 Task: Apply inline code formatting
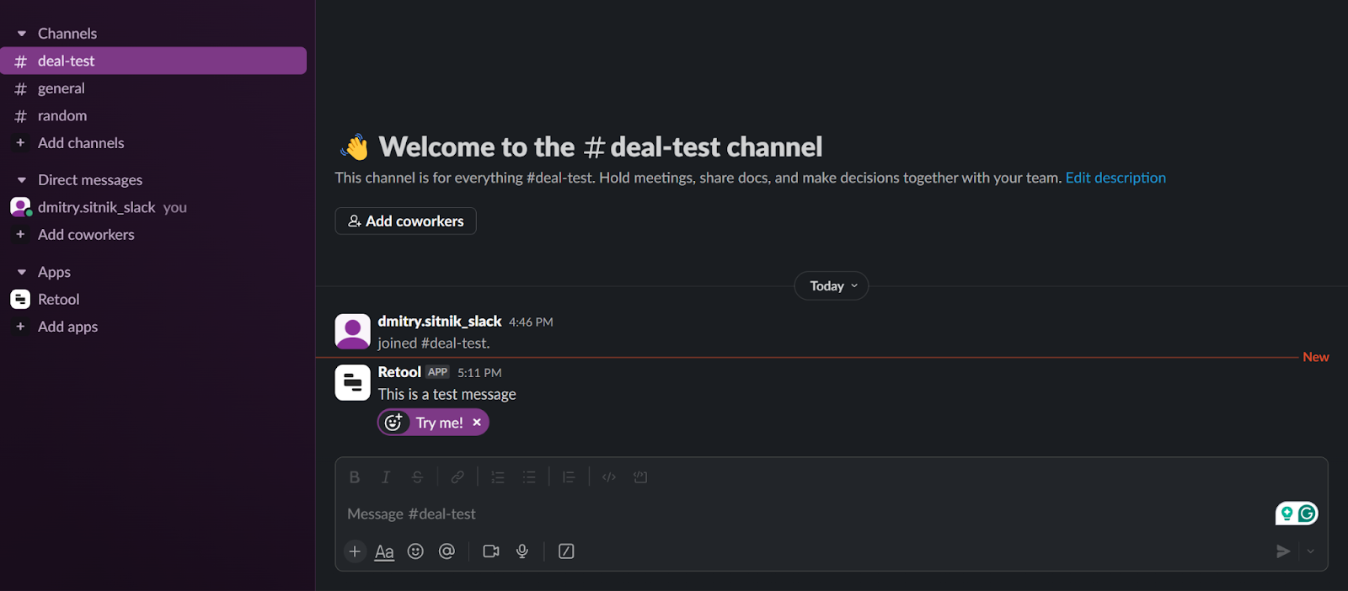coord(609,477)
